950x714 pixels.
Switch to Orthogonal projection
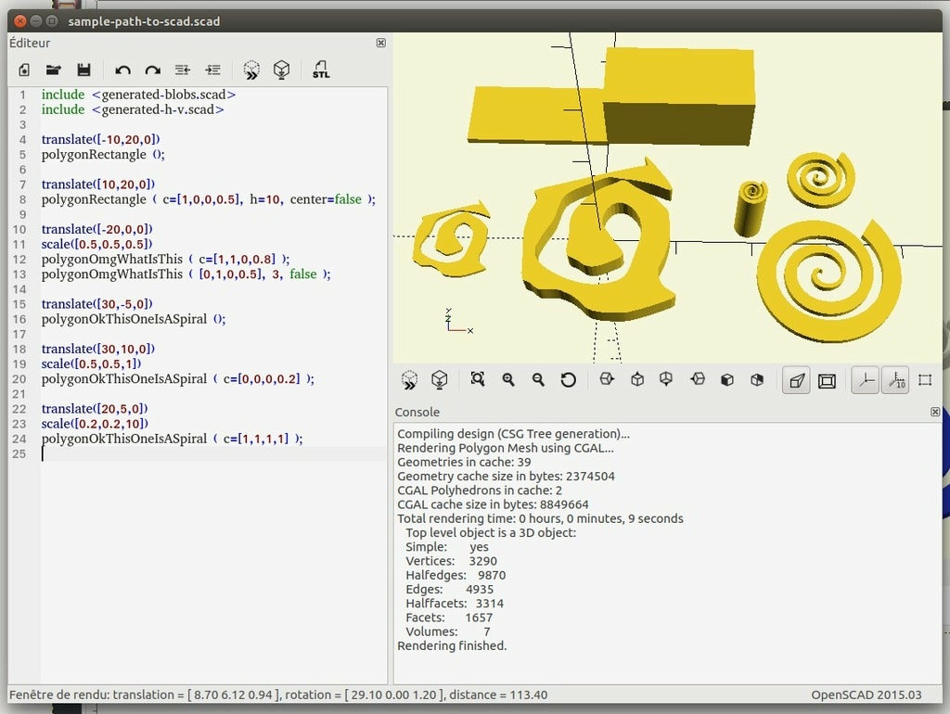click(x=827, y=380)
